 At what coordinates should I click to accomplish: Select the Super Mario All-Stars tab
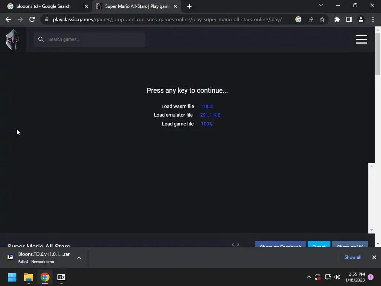[x=137, y=6]
